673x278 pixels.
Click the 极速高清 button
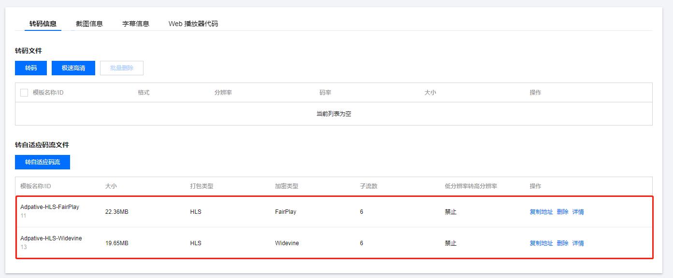[x=73, y=68]
